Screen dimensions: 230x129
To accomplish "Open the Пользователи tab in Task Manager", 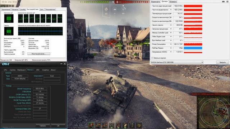I will tap(50, 10).
